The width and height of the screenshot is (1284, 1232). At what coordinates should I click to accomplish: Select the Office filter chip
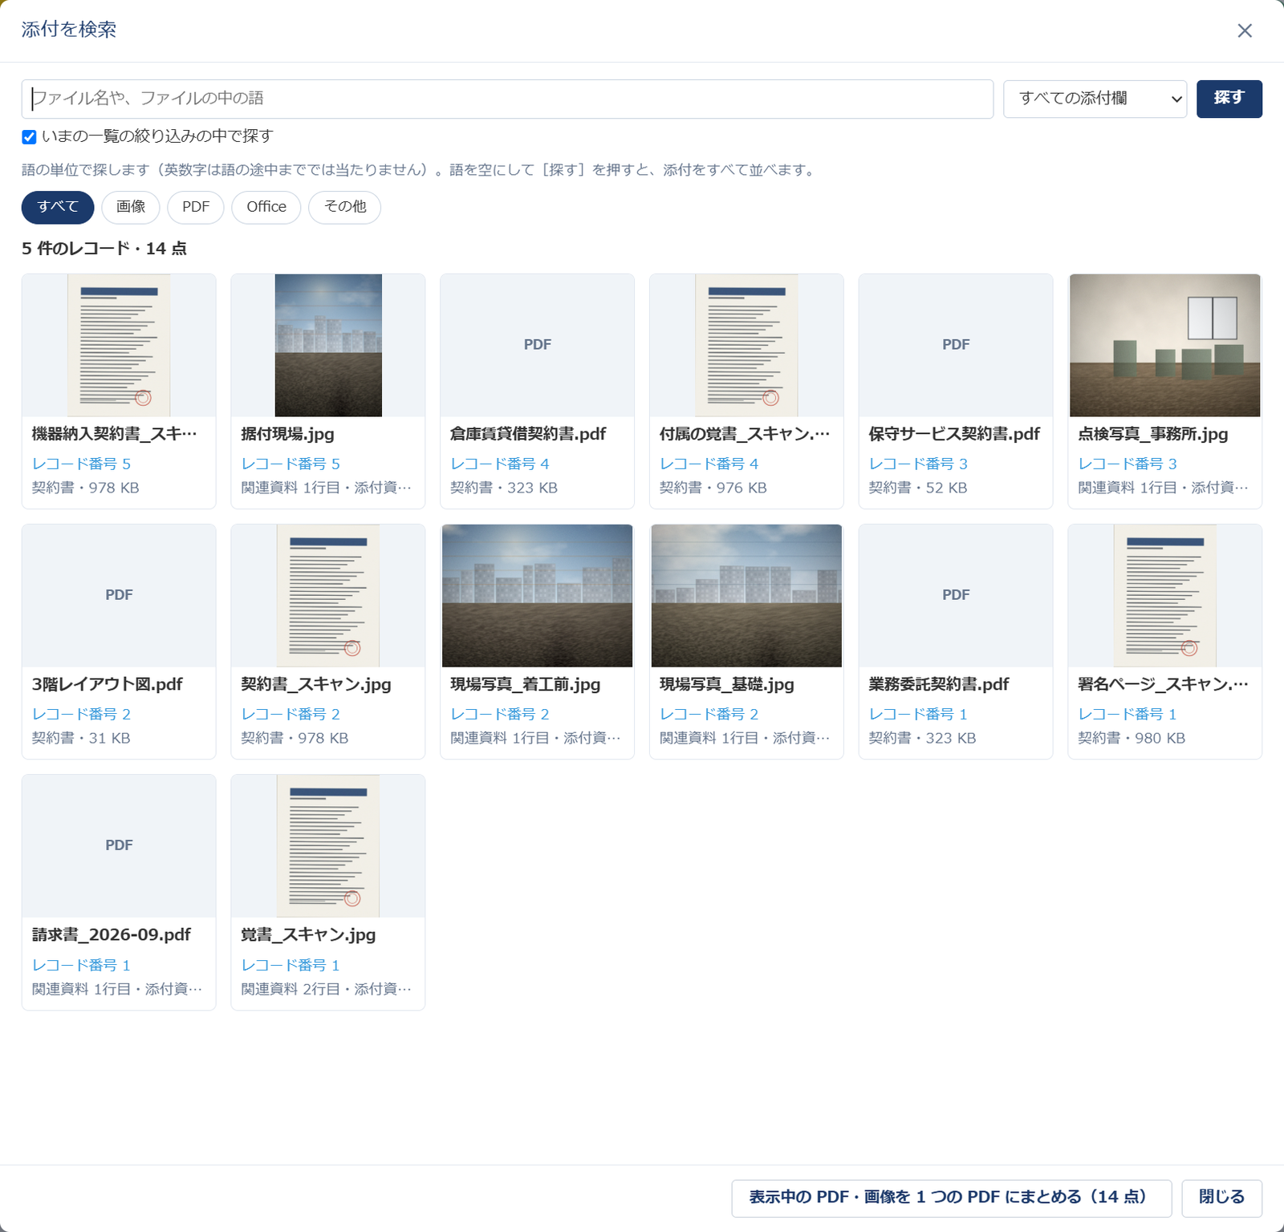(x=266, y=207)
